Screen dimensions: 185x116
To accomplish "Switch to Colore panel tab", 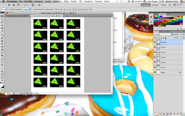I will pos(156,14).
